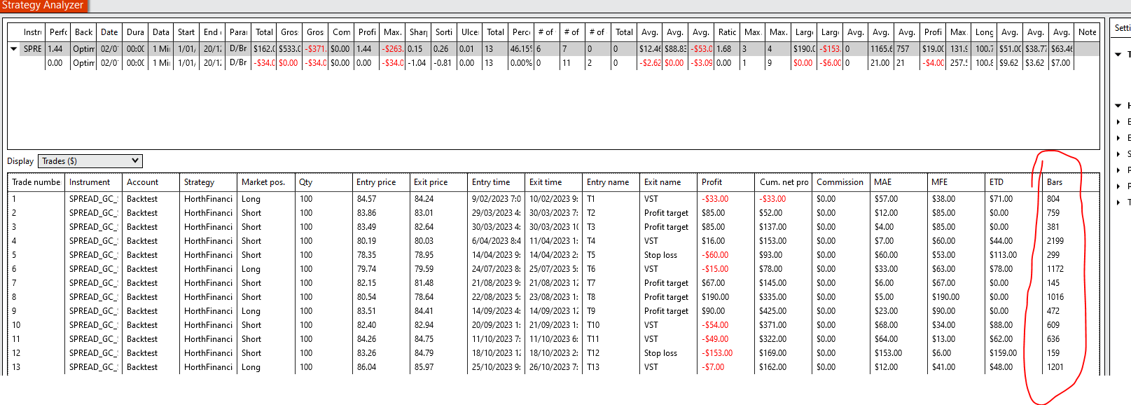1131x405 pixels.
Task: Collapse the expanded 'H' section in Settings panel
Action: (1118, 106)
